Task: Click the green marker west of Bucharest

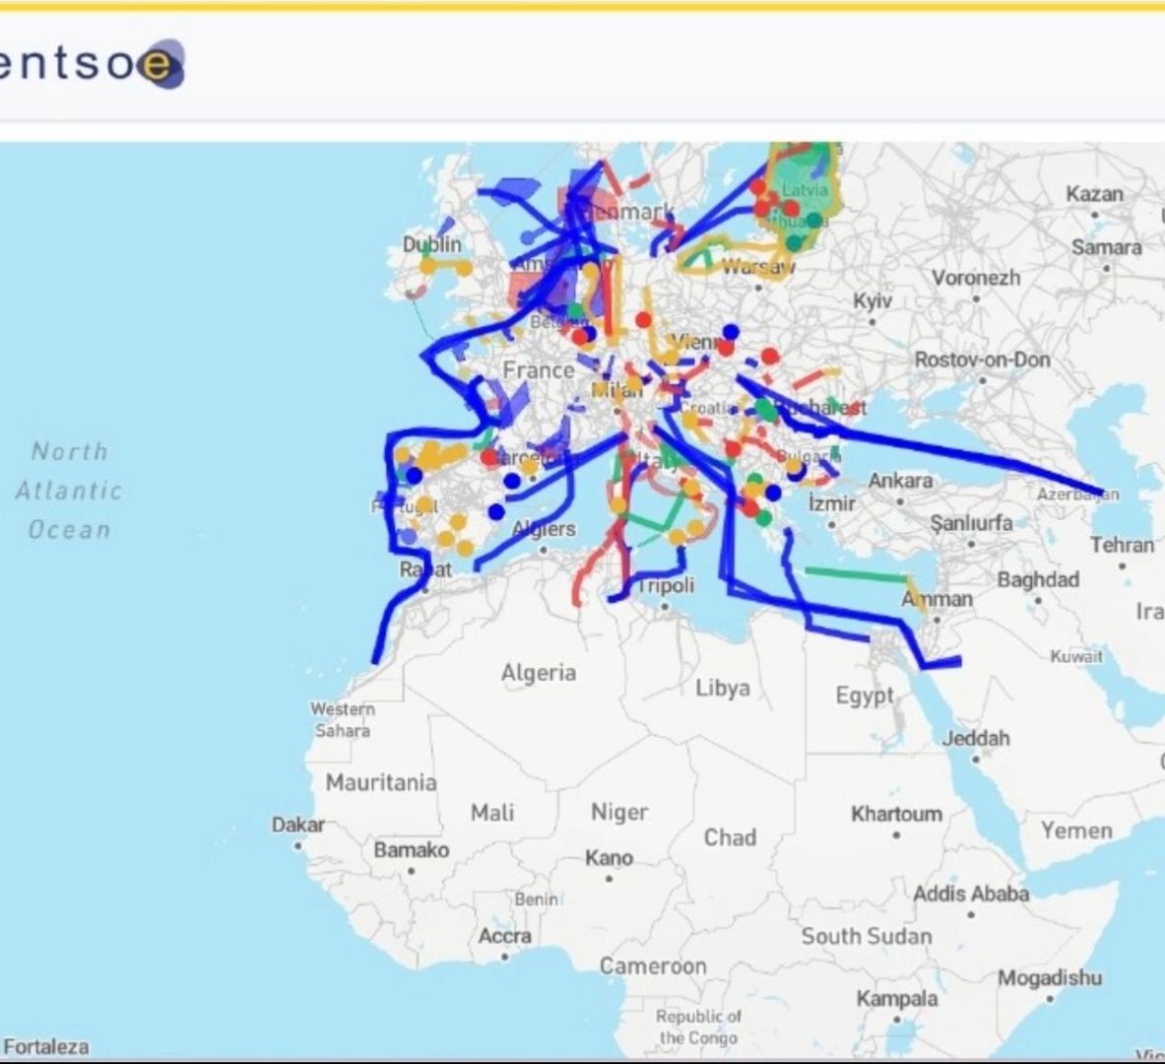Action: pyautogui.click(x=765, y=409)
